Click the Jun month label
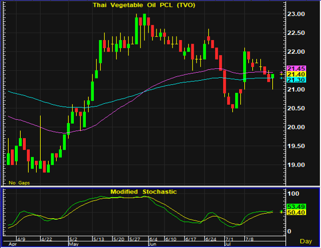This screenshot has height=248, width=321. [152, 244]
